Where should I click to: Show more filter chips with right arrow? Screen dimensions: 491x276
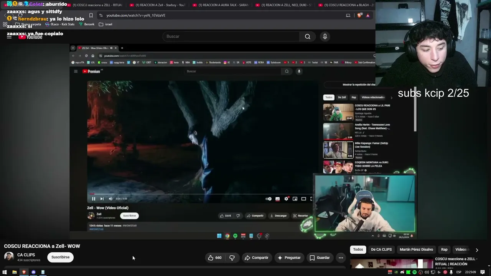pyautogui.click(x=477, y=250)
